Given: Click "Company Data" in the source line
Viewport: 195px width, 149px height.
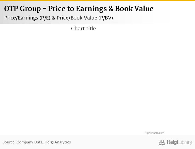Looking at the screenshot, I should pos(29,142).
